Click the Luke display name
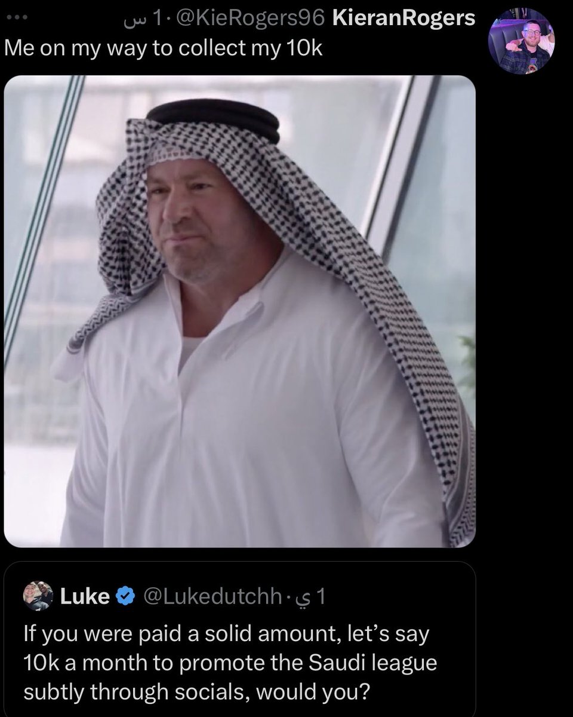 [85, 596]
